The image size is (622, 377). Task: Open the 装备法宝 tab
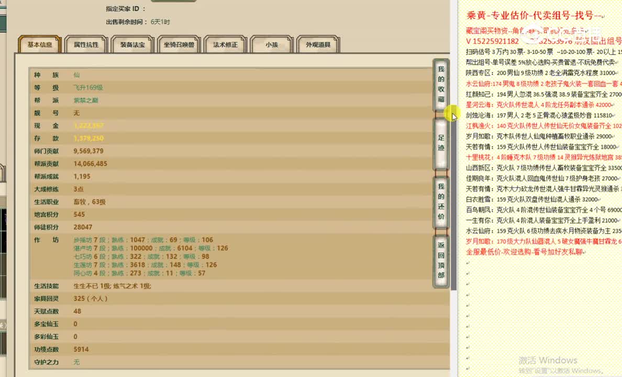coord(132,45)
